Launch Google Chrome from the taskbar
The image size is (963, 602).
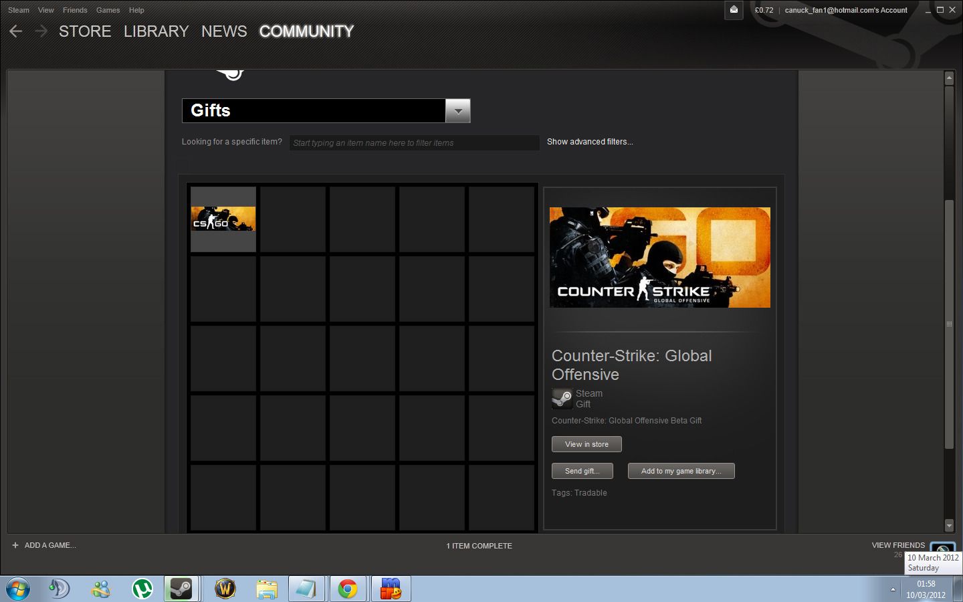pyautogui.click(x=348, y=589)
